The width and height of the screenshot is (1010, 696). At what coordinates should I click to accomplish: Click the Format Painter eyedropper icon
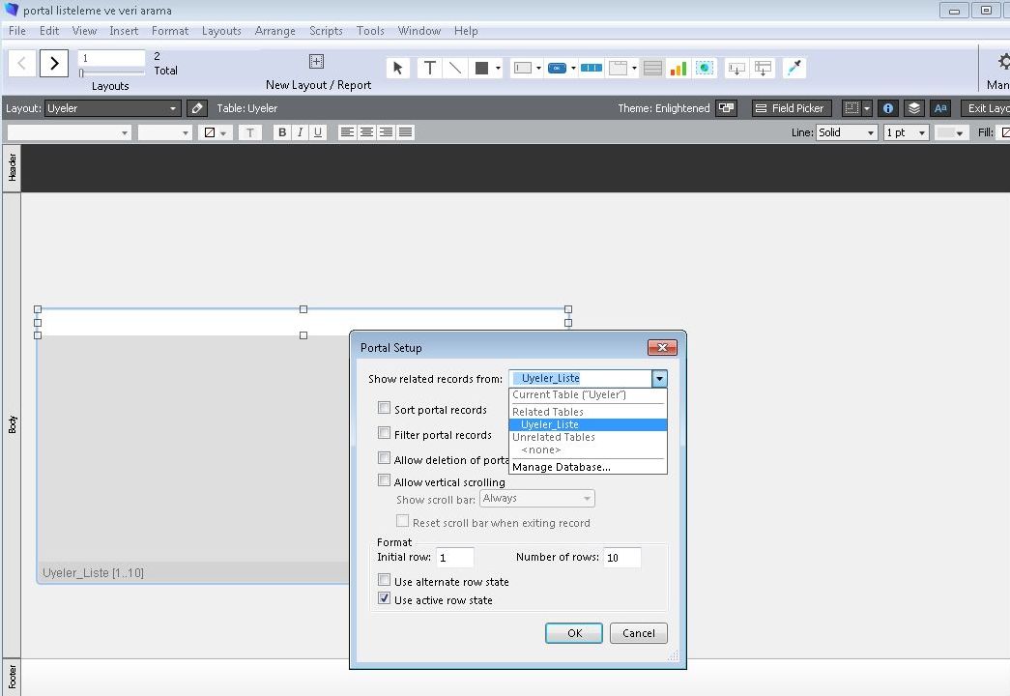tap(794, 68)
